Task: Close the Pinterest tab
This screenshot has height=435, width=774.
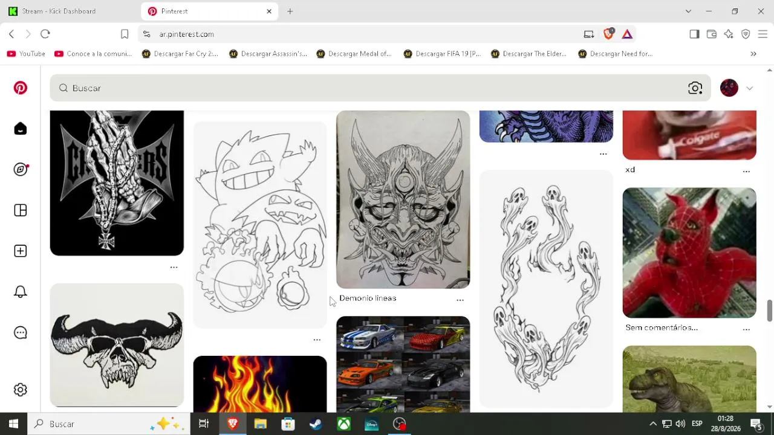Action: click(269, 11)
